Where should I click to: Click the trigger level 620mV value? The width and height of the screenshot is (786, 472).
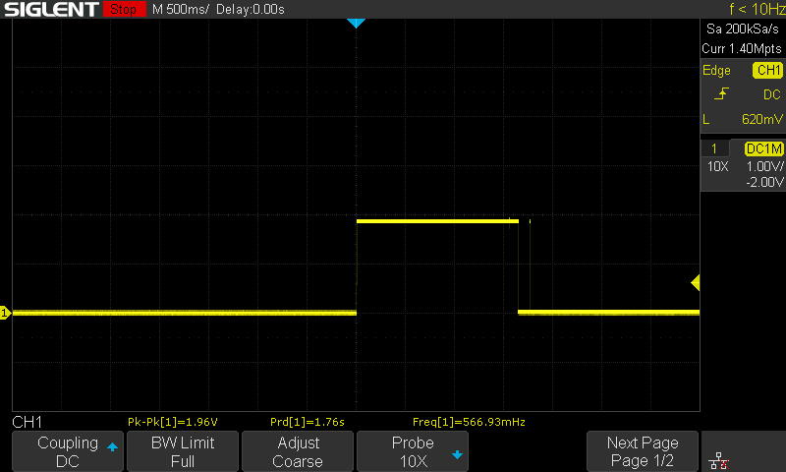tap(762, 119)
